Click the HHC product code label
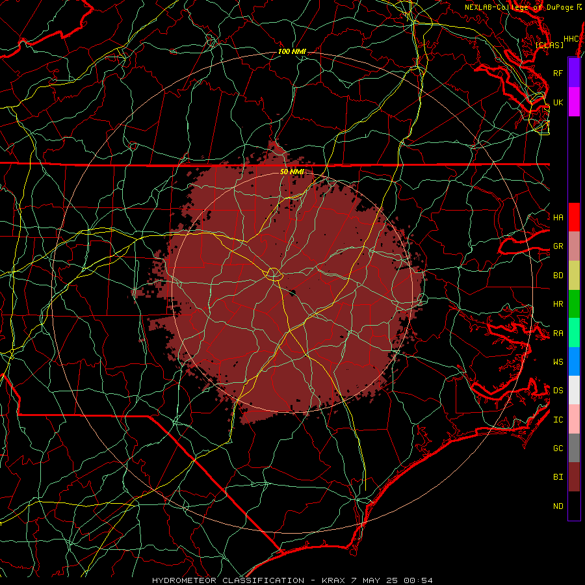The height and width of the screenshot is (585, 585). coord(571,39)
